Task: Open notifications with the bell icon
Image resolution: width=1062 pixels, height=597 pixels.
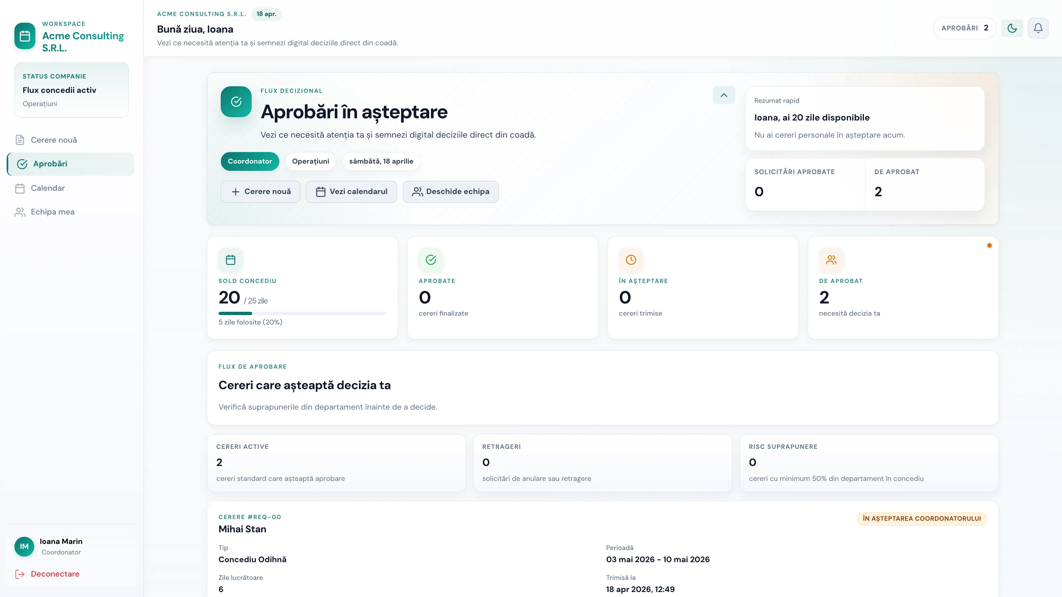Action: 1038,28
